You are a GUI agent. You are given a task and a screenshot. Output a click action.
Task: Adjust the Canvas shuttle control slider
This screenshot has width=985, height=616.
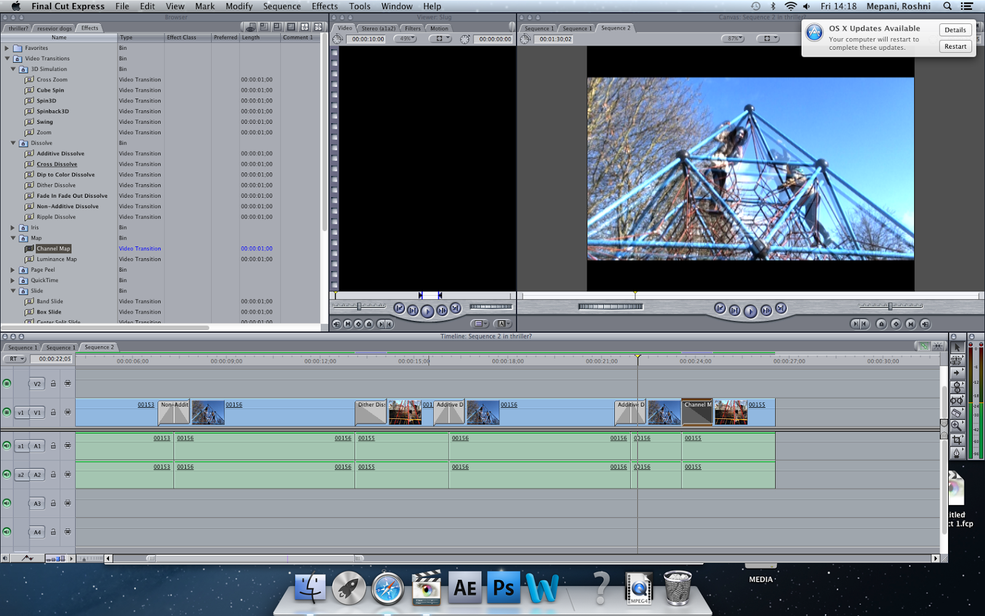890,306
